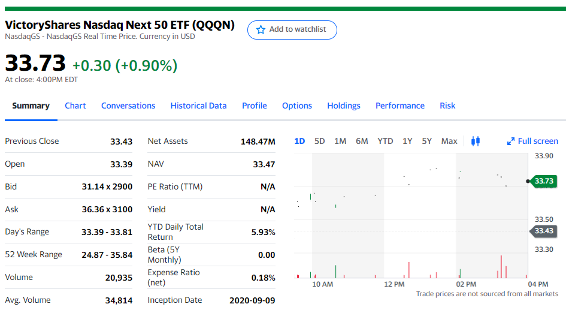Open the Summary tab

[x=31, y=106]
